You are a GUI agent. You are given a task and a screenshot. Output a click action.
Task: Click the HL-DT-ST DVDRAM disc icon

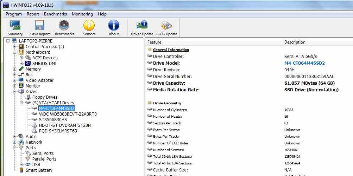pos(34,125)
